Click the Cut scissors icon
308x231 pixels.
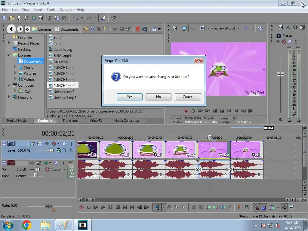[x=50, y=18]
